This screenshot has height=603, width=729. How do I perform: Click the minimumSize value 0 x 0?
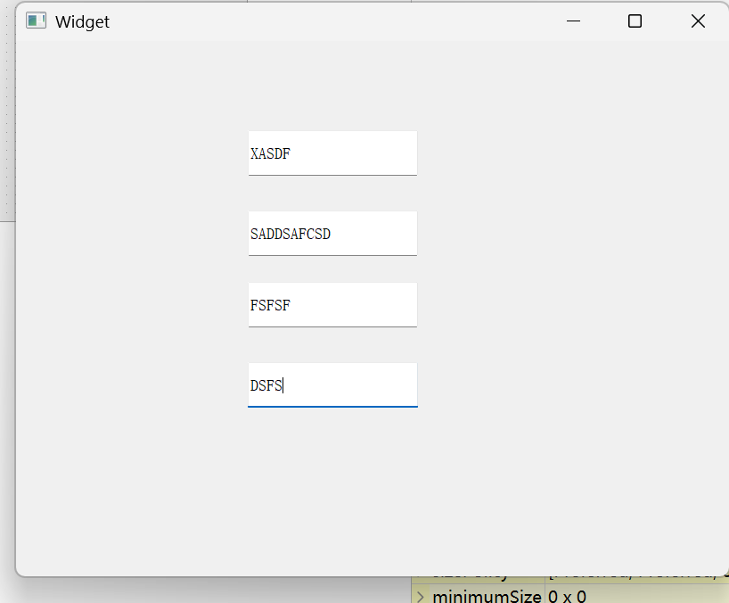point(567,597)
